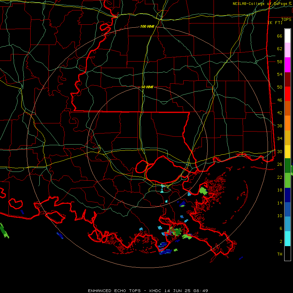This screenshot has width=293, height=293.
Task: Click legend value 10
Action: click(x=280, y=216)
